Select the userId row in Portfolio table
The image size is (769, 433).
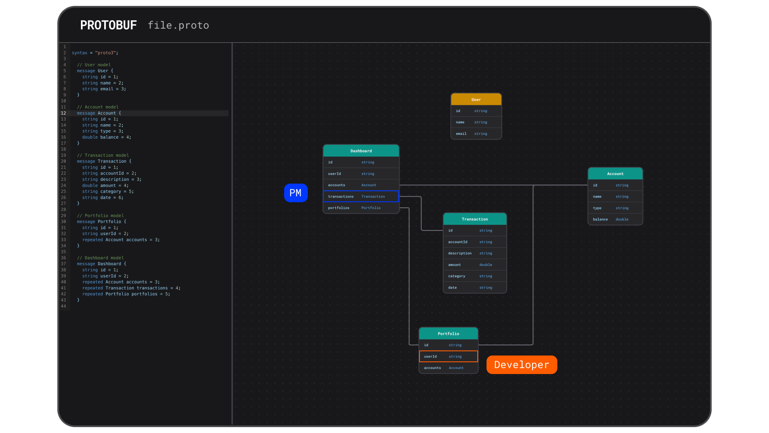tap(448, 356)
